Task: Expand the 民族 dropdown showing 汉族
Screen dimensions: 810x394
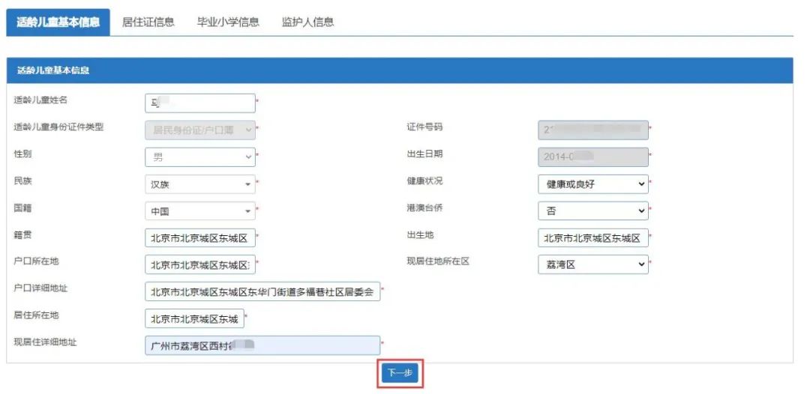Action: coord(199,184)
